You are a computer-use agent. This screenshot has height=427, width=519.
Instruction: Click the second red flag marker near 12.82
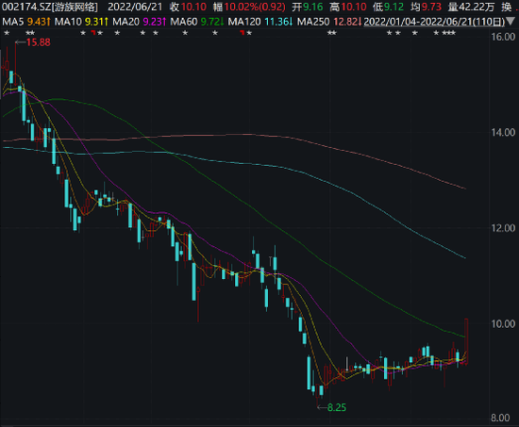click(243, 32)
